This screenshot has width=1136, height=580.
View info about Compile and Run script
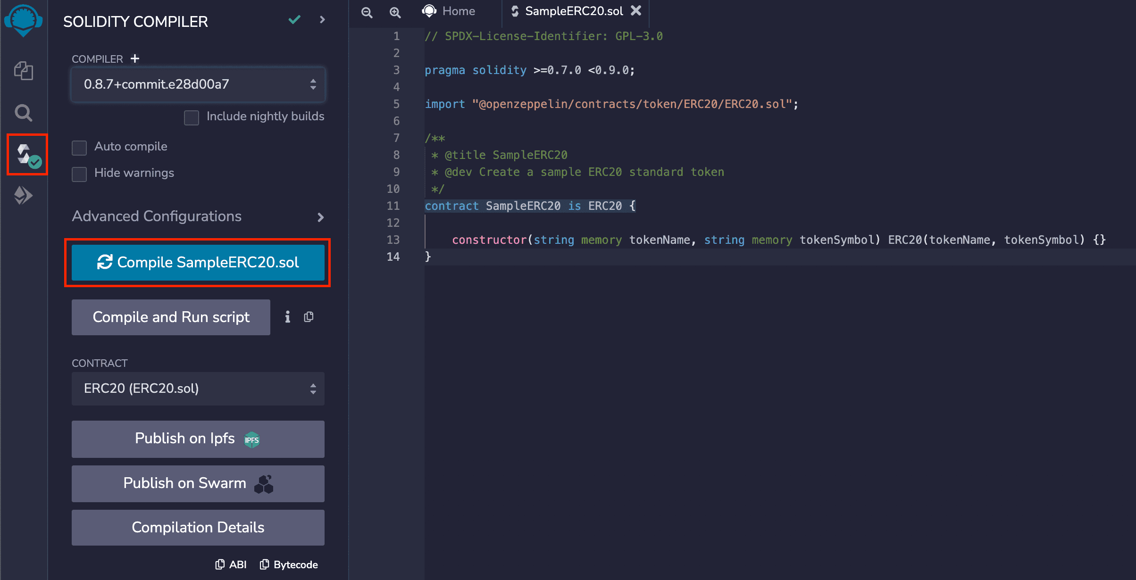tap(287, 317)
